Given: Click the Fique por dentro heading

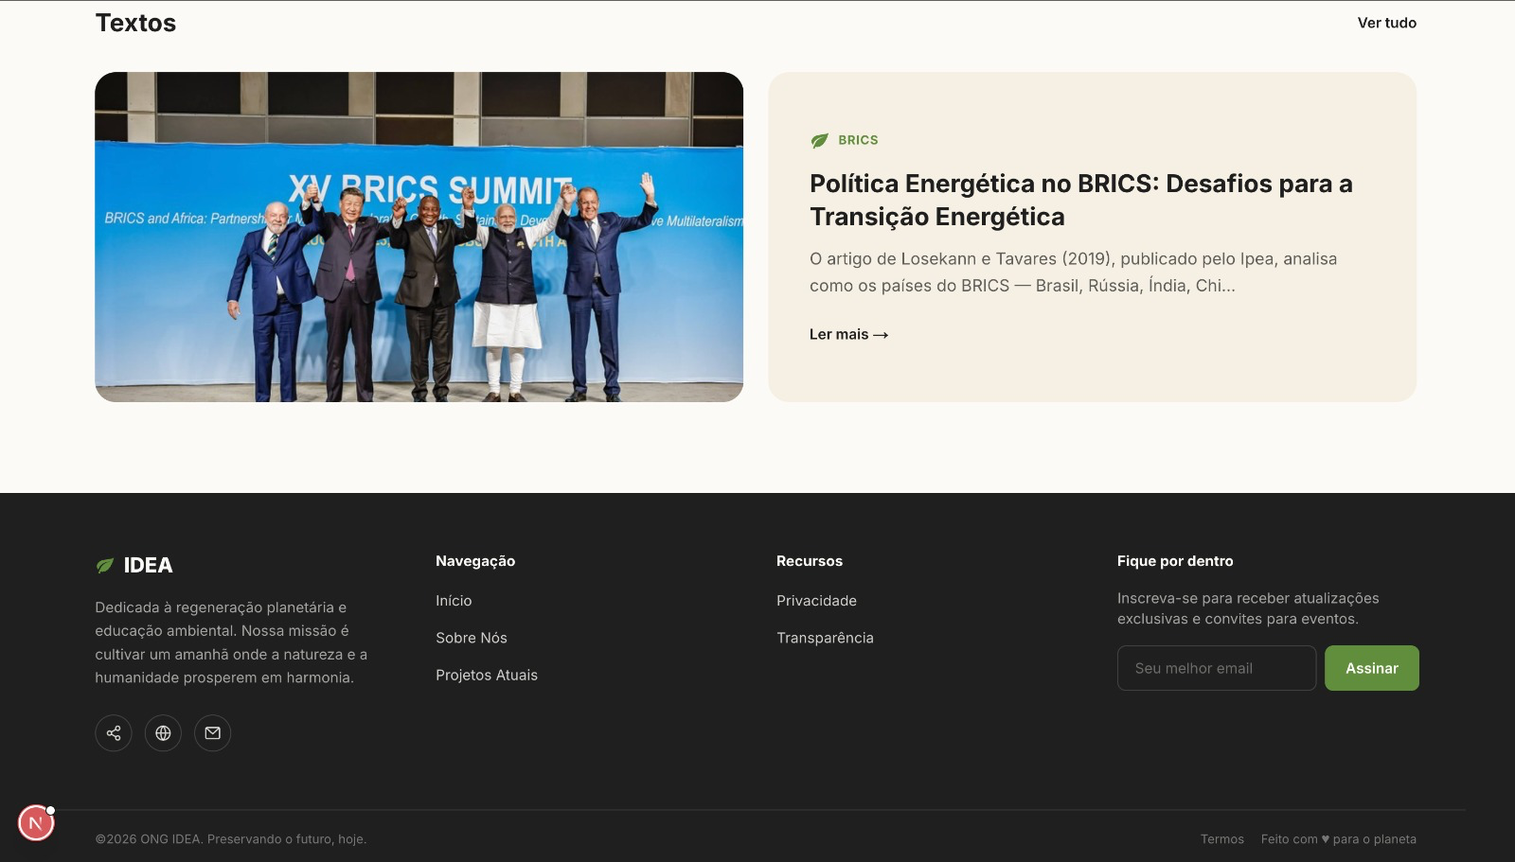Looking at the screenshot, I should coord(1175,561).
